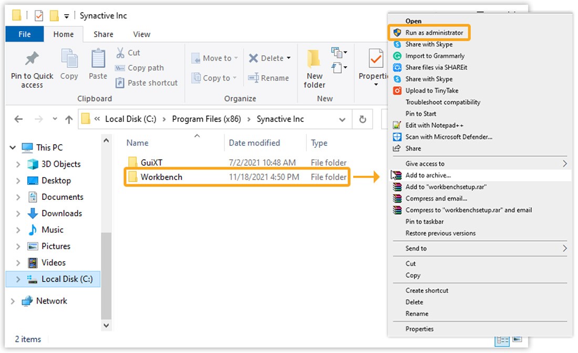Switch to the View ribbon tab

point(141,34)
